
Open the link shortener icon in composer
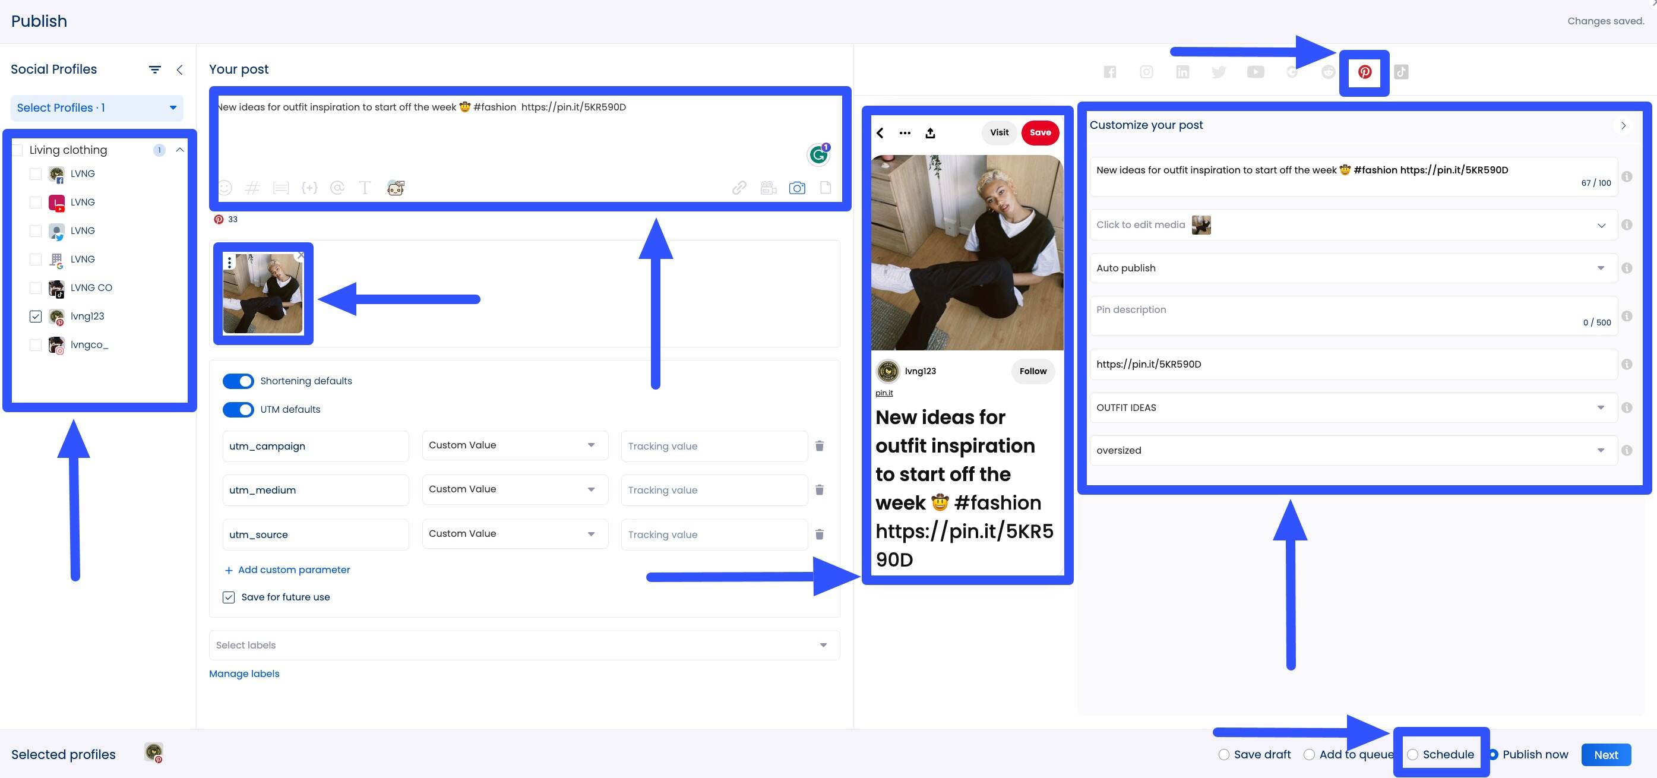pyautogui.click(x=738, y=188)
